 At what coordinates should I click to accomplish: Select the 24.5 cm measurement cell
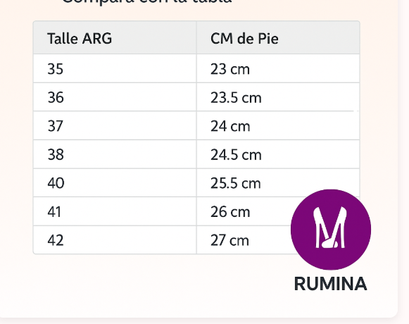(278, 154)
